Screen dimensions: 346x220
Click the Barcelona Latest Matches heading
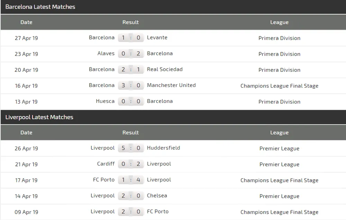[40, 7]
